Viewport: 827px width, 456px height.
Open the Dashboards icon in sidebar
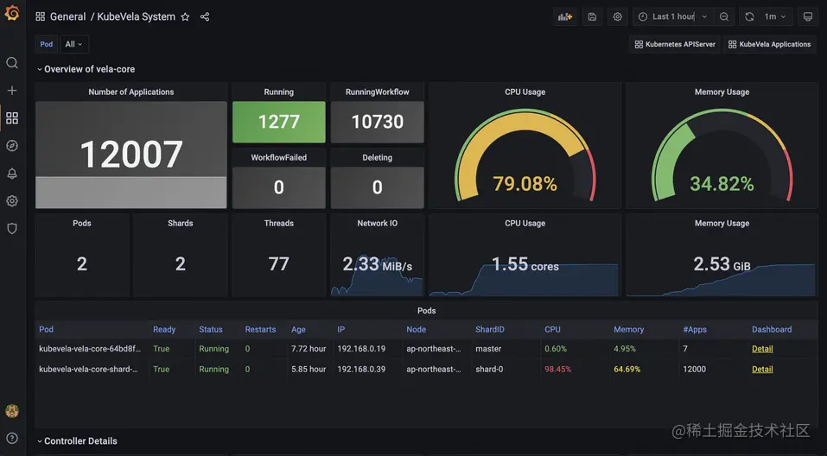tap(11, 117)
